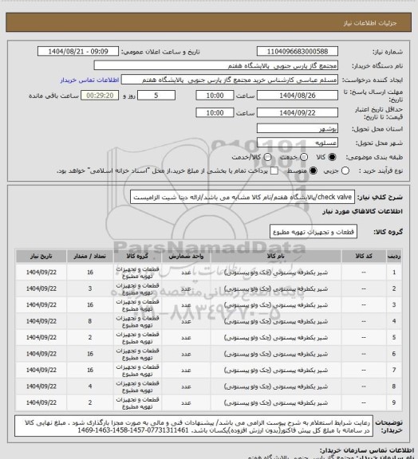The image size is (418, 459).
Task: Click the response deadline date 1404/08/26
Action: (298, 96)
